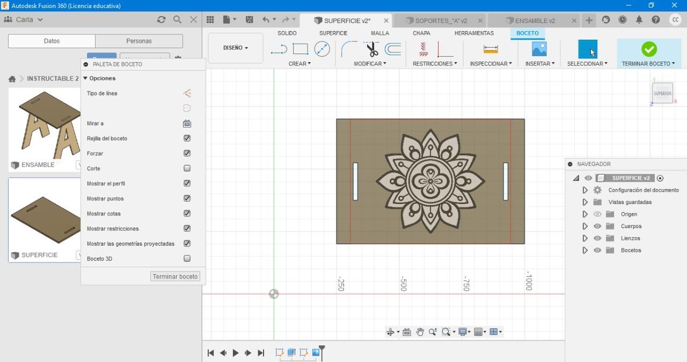The image size is (687, 362).
Task: Click the Home breadcrumb icon
Action: [12, 79]
